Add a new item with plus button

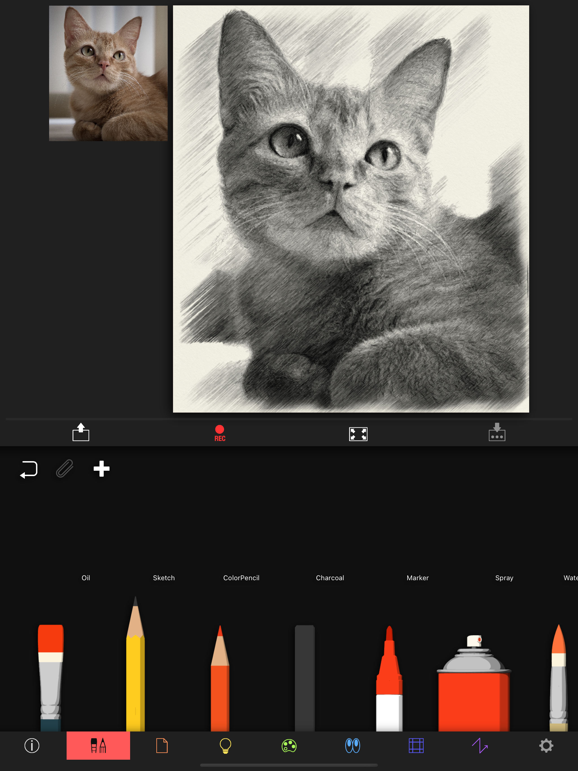pos(101,468)
